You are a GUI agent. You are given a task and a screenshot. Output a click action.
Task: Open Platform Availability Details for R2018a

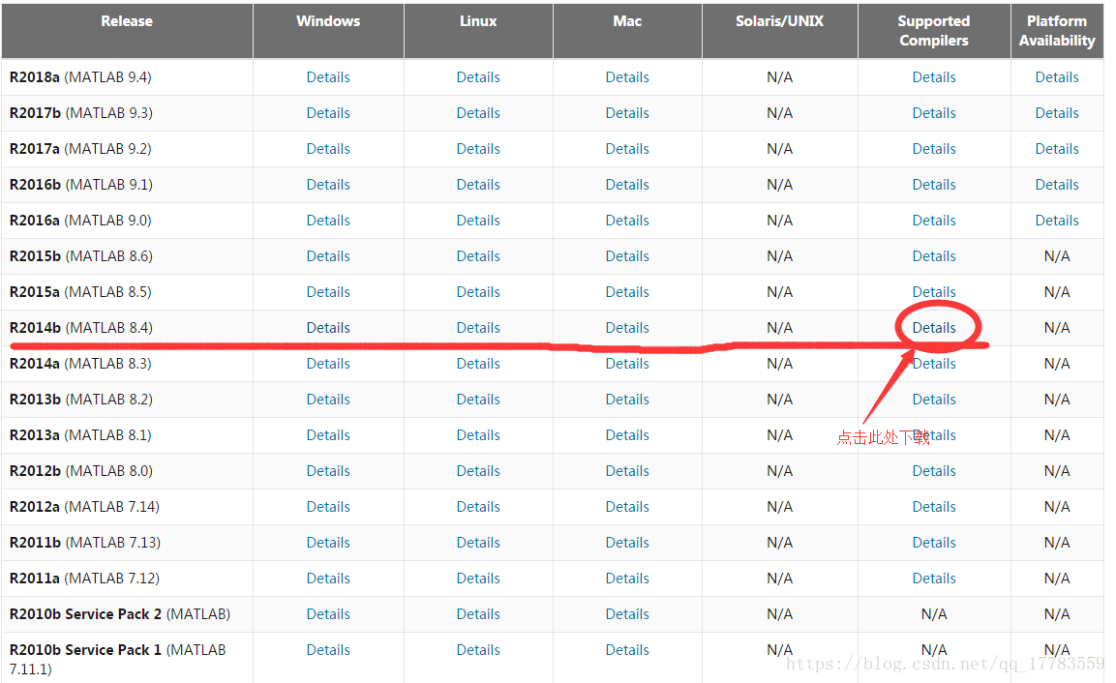tap(1057, 77)
